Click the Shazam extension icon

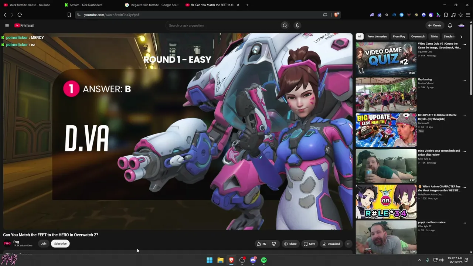point(401,15)
